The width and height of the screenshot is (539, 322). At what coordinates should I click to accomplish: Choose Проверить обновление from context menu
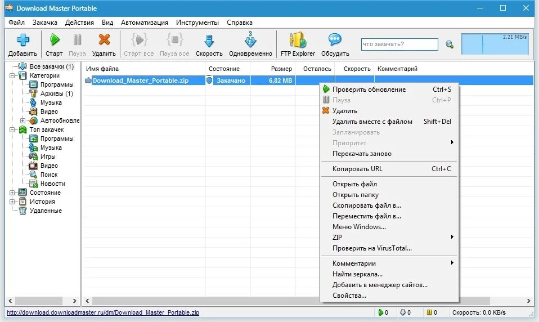click(x=389, y=90)
